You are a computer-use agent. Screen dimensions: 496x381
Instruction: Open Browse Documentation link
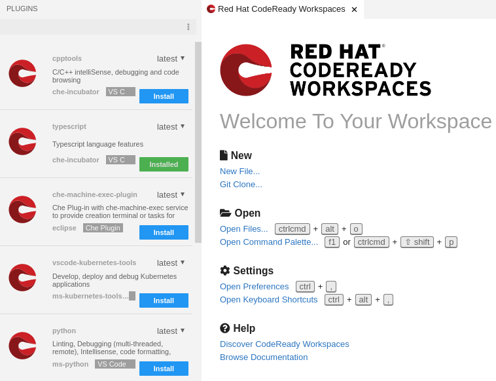264,357
